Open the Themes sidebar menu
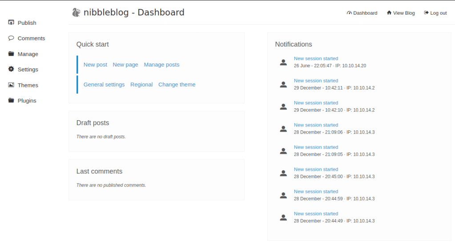This screenshot has width=455, height=251. click(x=28, y=85)
